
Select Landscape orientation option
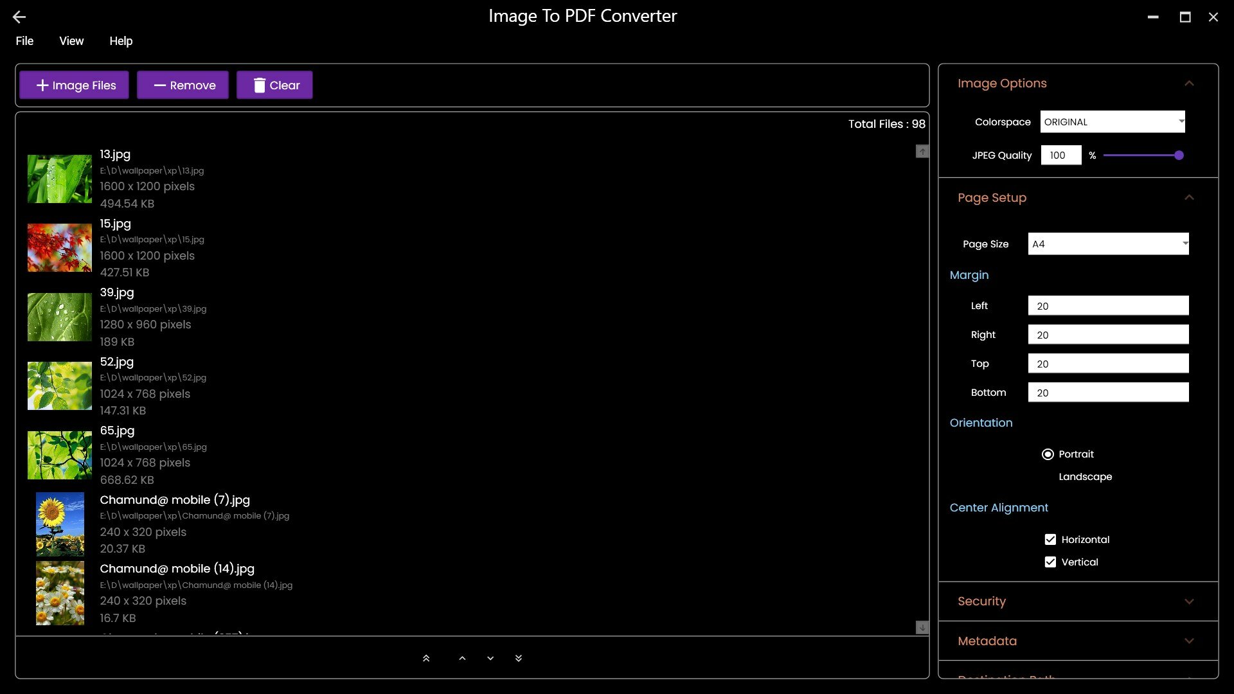(1085, 477)
